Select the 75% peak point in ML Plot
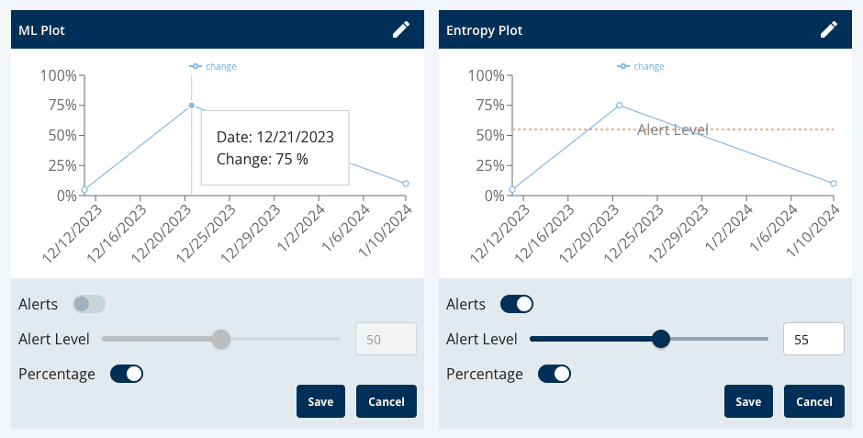The width and height of the screenshot is (863, 438). click(x=192, y=105)
